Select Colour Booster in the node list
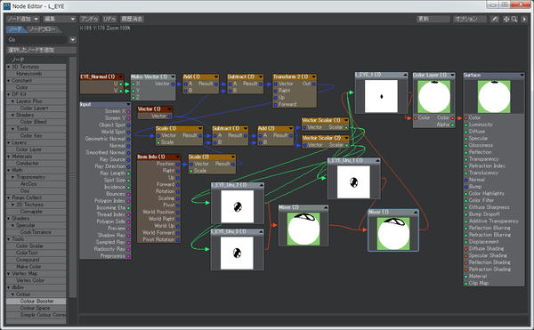Screen dimensions: 534x330 click(x=36, y=301)
